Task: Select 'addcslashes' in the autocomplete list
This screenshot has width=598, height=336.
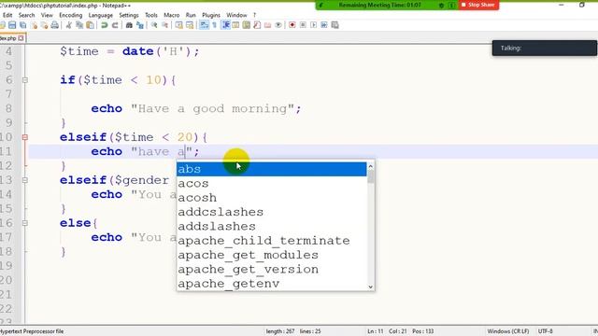Action: (x=271, y=212)
